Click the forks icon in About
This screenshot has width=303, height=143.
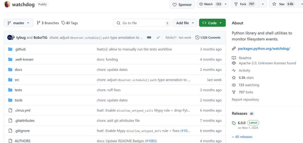click(234, 92)
